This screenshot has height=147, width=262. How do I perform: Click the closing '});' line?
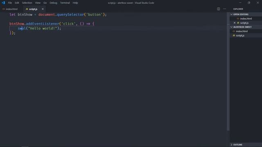pos(13,33)
